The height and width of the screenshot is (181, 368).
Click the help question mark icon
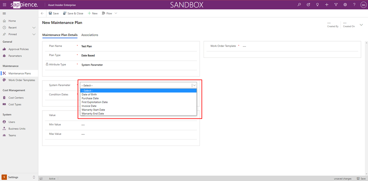[x=354, y=5]
